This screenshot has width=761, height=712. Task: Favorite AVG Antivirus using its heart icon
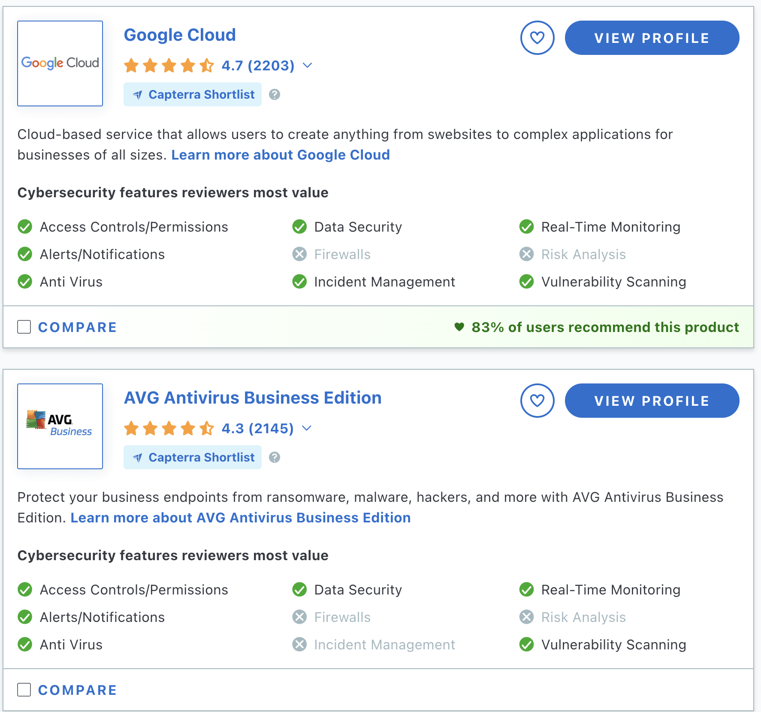(x=537, y=401)
